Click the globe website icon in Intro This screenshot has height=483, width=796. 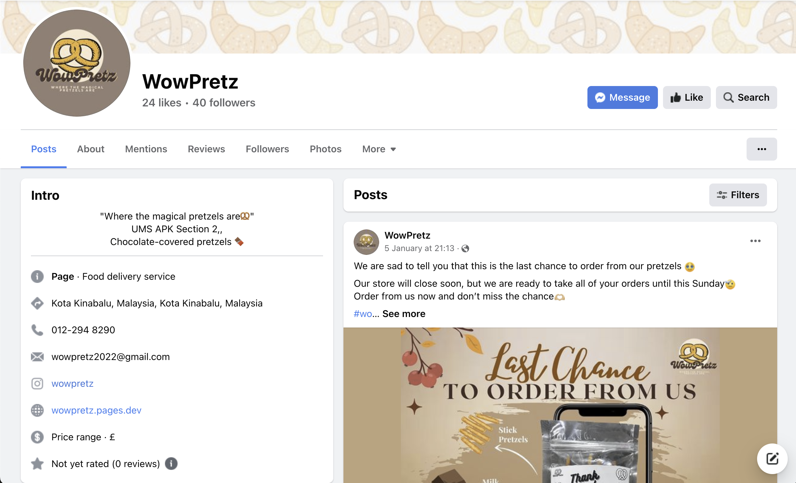tap(37, 410)
